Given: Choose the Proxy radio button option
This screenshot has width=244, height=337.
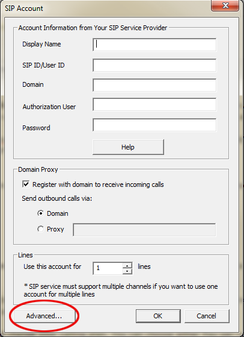Looking at the screenshot, I should (40, 229).
